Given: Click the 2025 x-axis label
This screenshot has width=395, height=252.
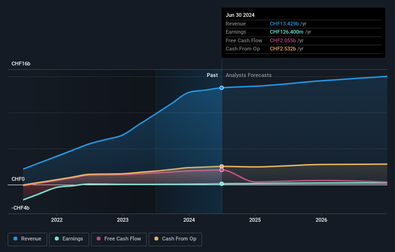Looking at the screenshot, I should coord(255,220).
